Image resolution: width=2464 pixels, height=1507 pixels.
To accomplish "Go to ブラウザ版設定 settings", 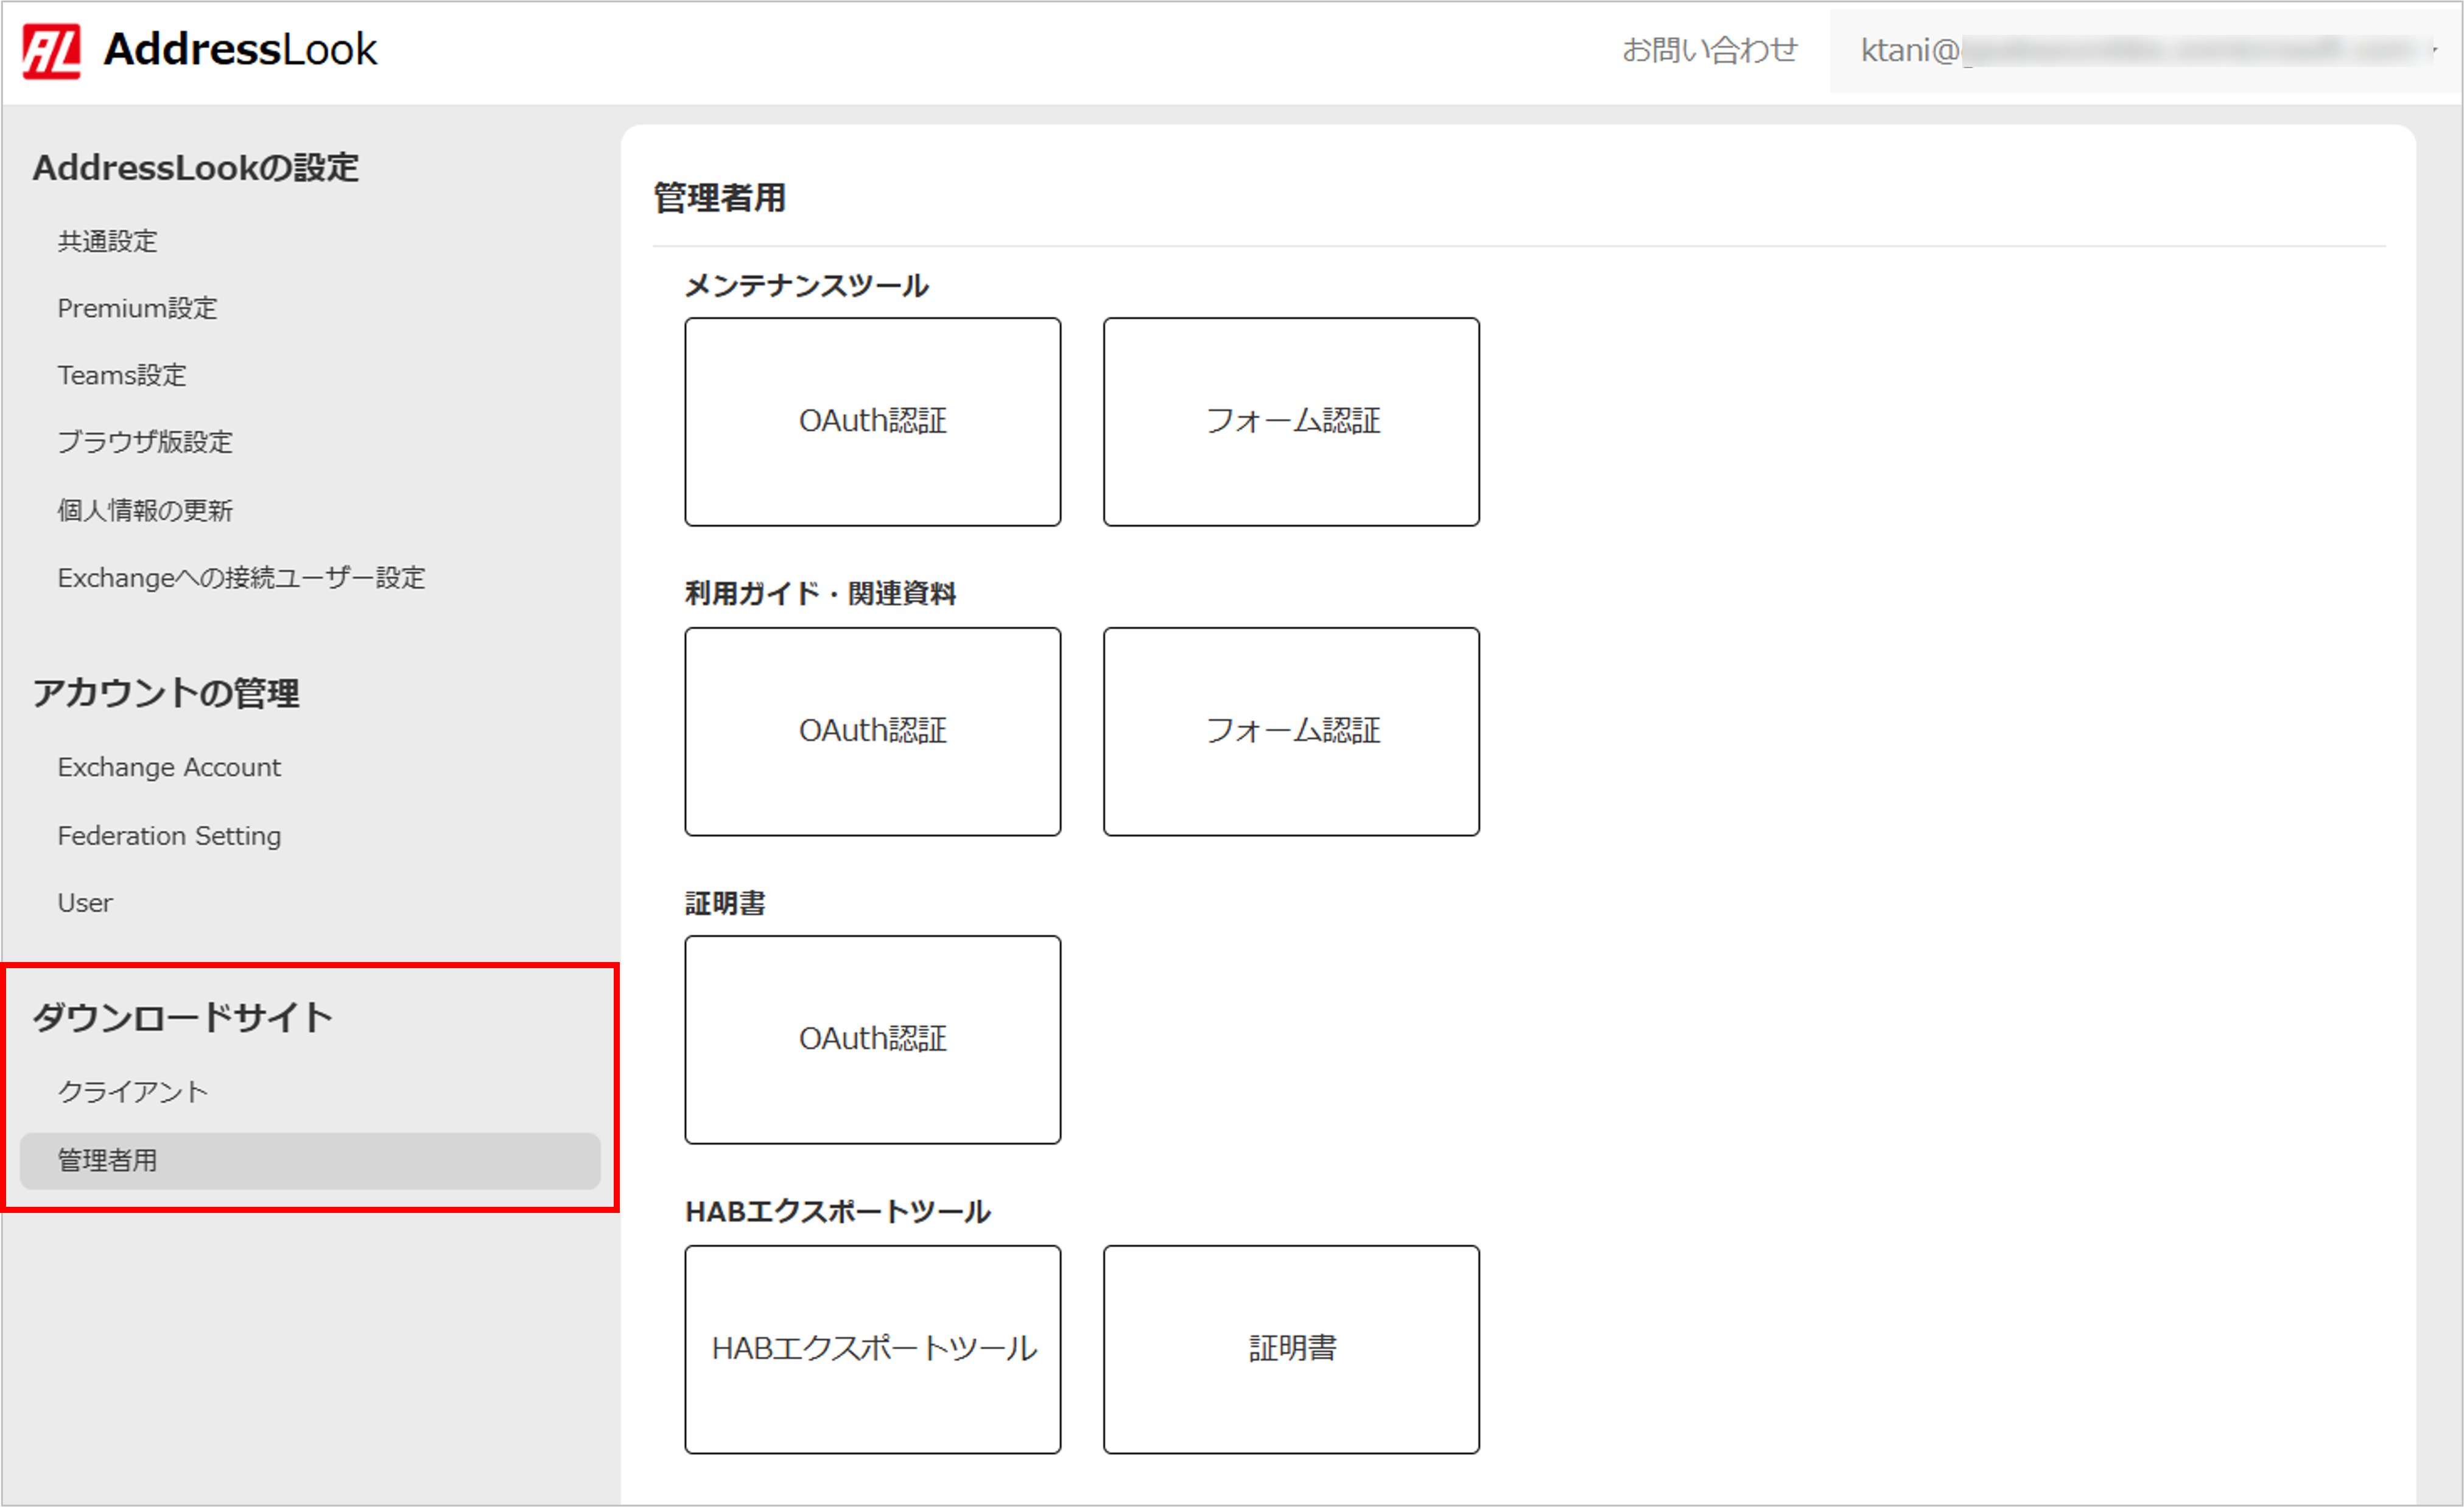I will [x=145, y=442].
